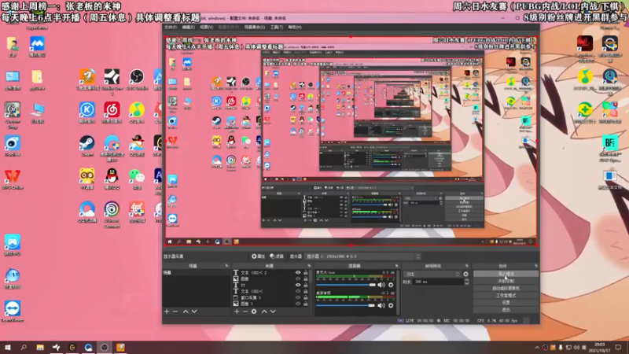Toggle visibility of 图像 3 source

[x=298, y=304]
